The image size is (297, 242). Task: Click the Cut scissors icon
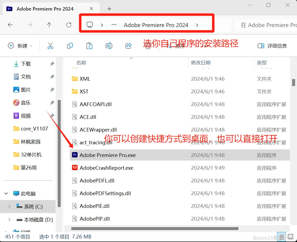click(50, 46)
